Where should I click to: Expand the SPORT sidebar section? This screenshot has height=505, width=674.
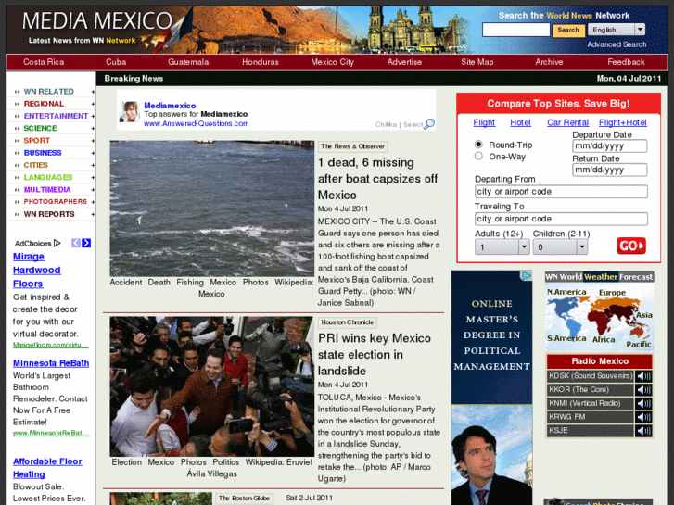coord(93,141)
